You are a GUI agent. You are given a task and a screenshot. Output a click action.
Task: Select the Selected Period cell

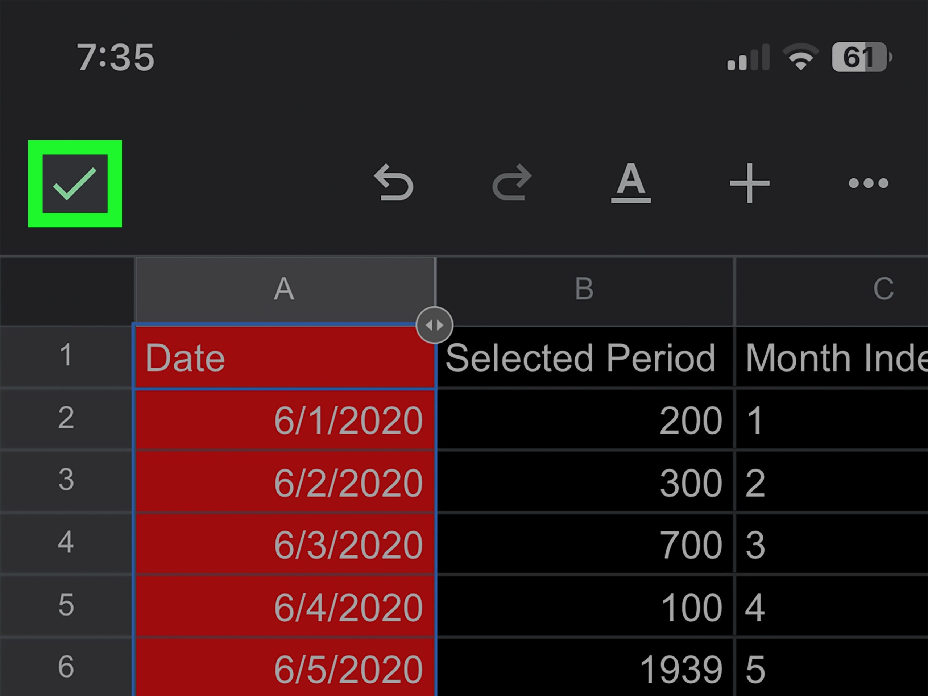584,357
